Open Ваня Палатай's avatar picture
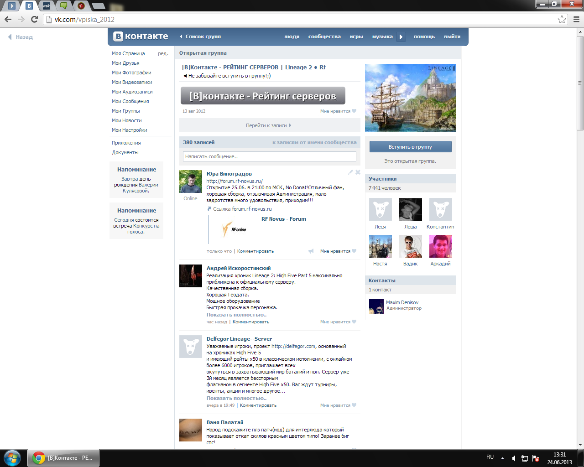Image resolution: width=584 pixels, height=467 pixels. point(191,430)
